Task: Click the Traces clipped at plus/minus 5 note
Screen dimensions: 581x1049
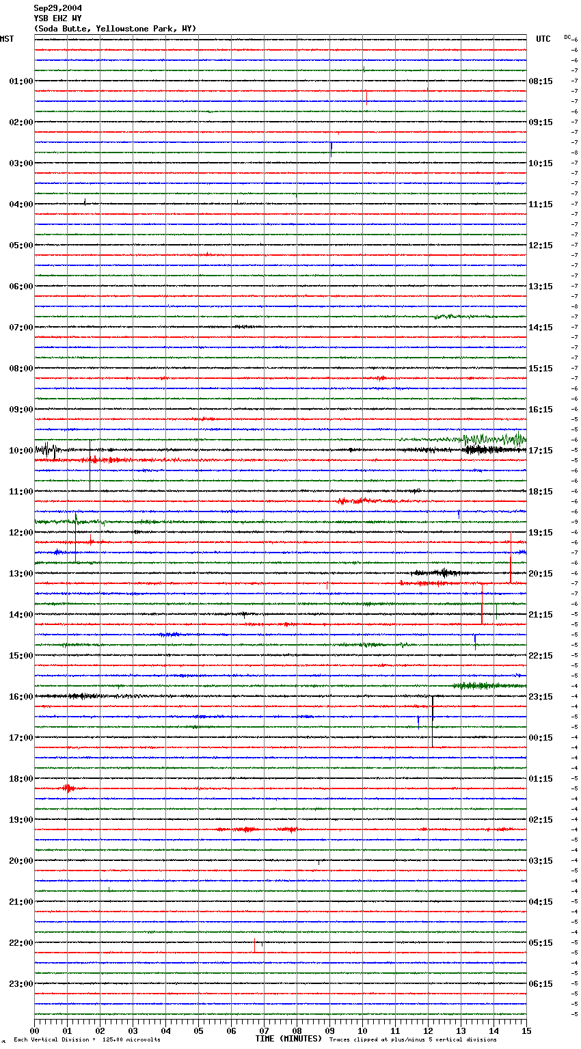Action: [x=413, y=1040]
